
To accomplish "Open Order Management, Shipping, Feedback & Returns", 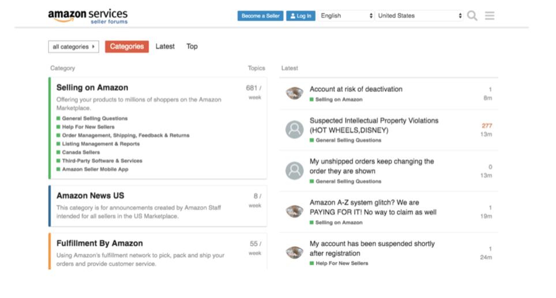I will click(126, 135).
